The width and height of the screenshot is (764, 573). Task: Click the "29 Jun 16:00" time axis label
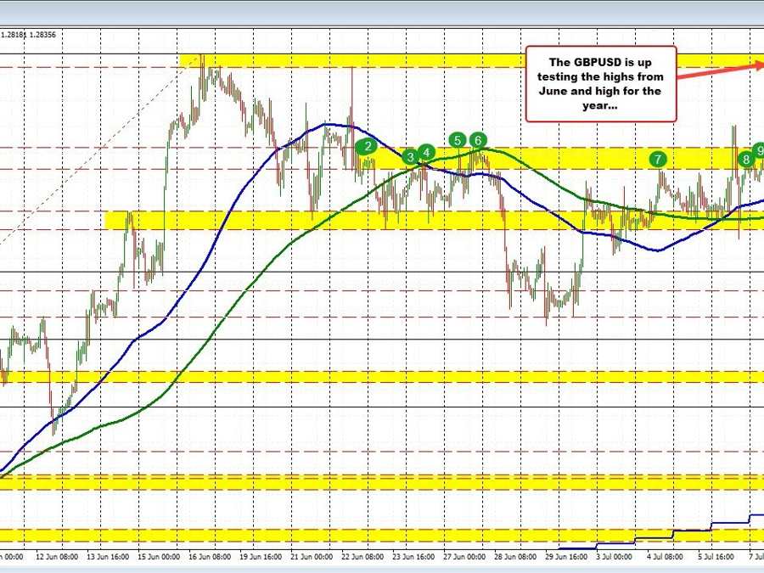(566, 556)
